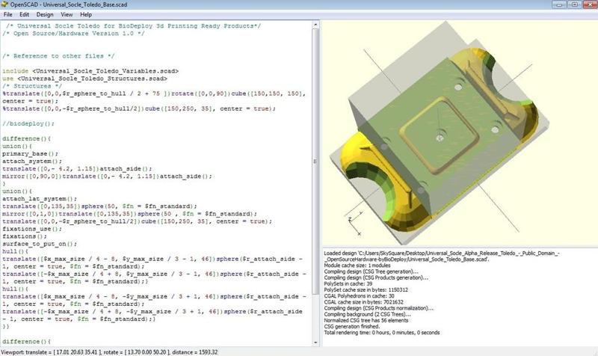Screen dimensions: 598x356
Task: Click the editor vertical scrollbar thumb
Action: [315, 161]
